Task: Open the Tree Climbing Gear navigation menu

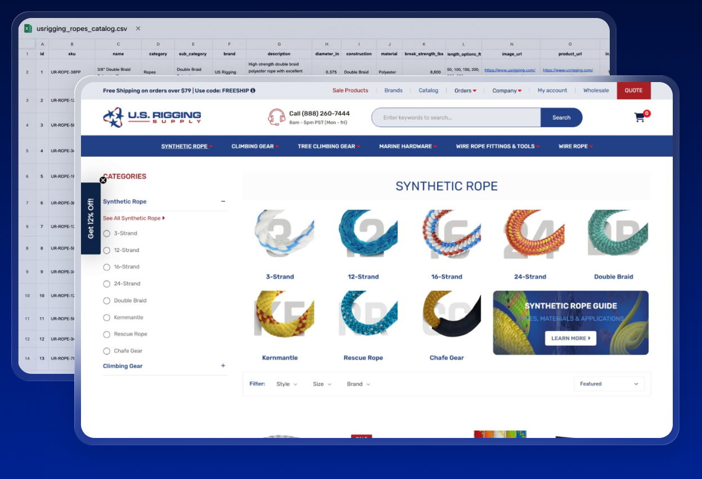Action: tap(329, 146)
